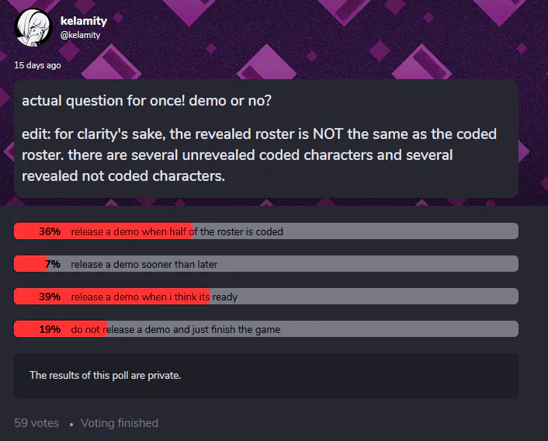Select 'release a demo sooner than later' option
Image resolution: width=548 pixels, height=441 pixels.
pos(266,264)
